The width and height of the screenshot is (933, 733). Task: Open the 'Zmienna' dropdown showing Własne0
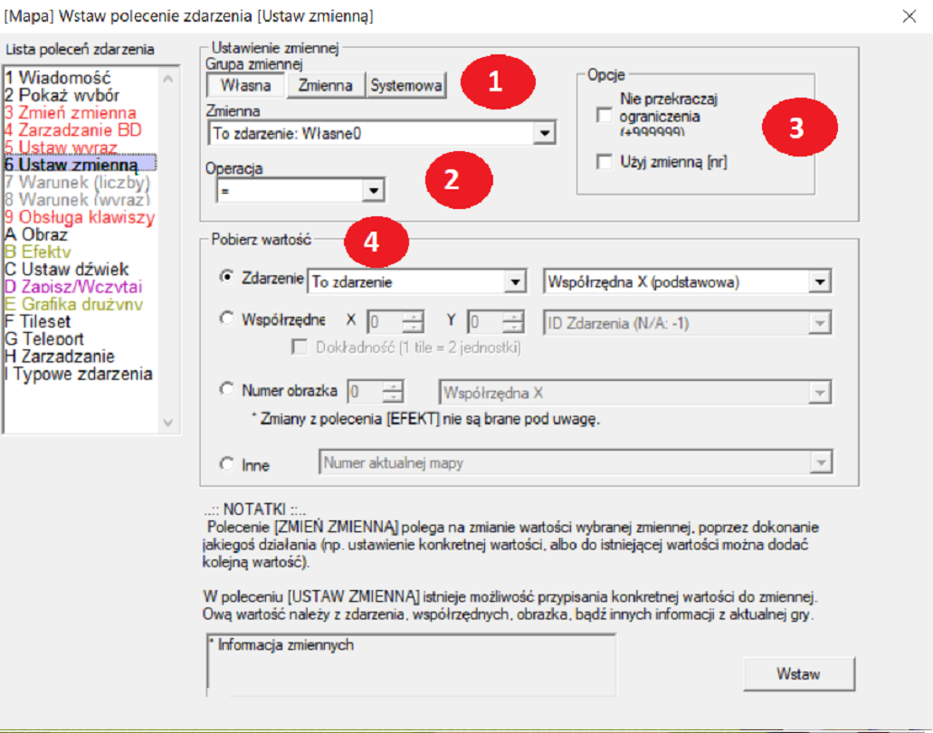tap(543, 134)
